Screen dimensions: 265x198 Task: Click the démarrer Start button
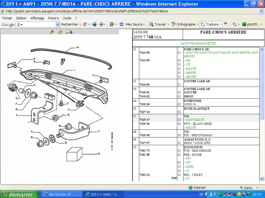coord(19,194)
